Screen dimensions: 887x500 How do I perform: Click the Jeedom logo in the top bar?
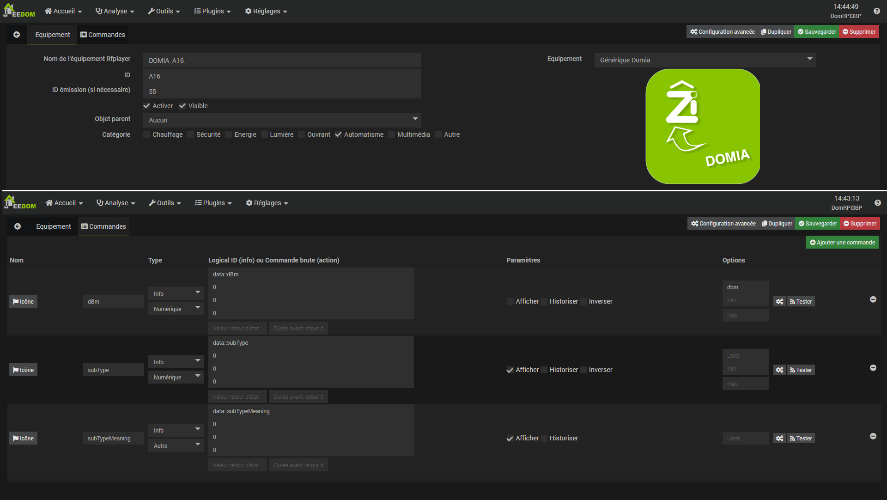tap(19, 11)
